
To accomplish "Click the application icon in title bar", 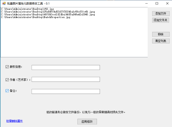I will [4, 4].
